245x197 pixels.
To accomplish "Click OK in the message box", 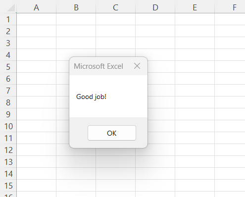I will point(112,133).
